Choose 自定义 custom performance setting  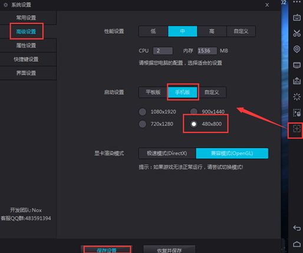(x=241, y=31)
